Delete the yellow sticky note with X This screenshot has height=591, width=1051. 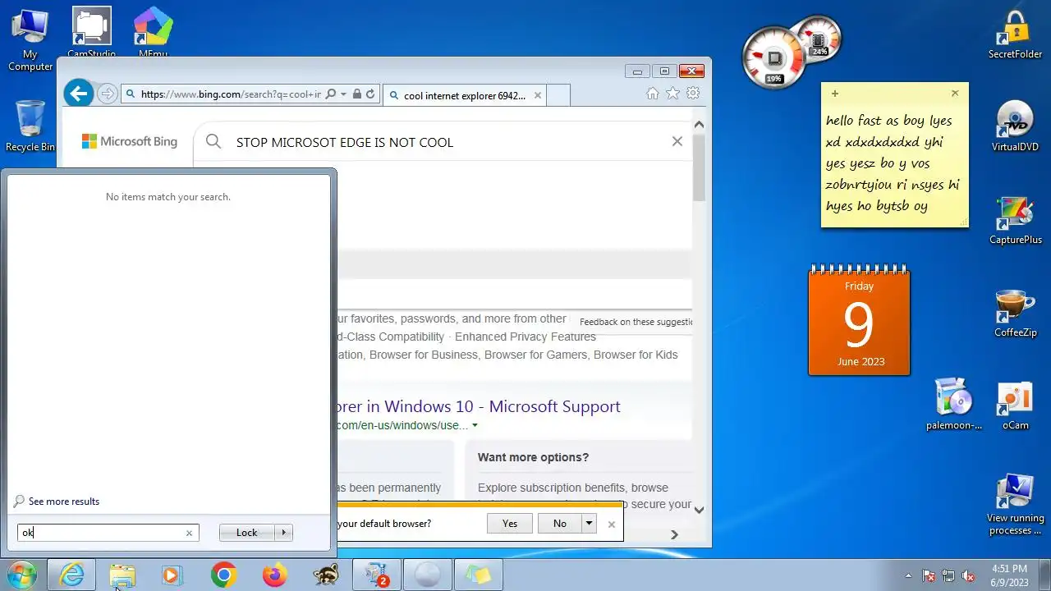(955, 94)
